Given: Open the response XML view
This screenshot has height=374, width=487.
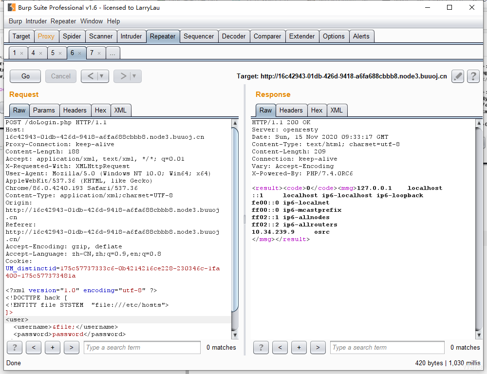Looking at the screenshot, I should tap(337, 110).
